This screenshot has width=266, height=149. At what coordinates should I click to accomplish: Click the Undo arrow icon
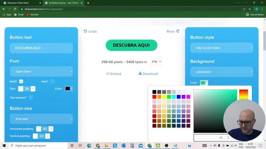[x=85, y=31]
